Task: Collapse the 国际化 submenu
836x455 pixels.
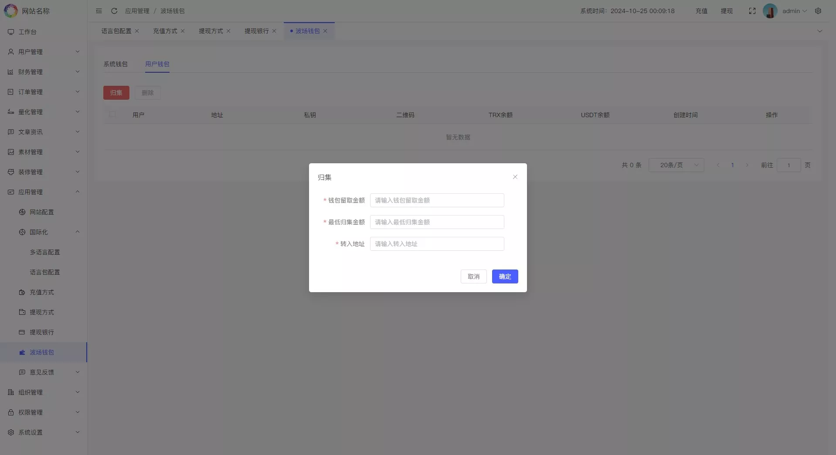Action: [x=43, y=232]
